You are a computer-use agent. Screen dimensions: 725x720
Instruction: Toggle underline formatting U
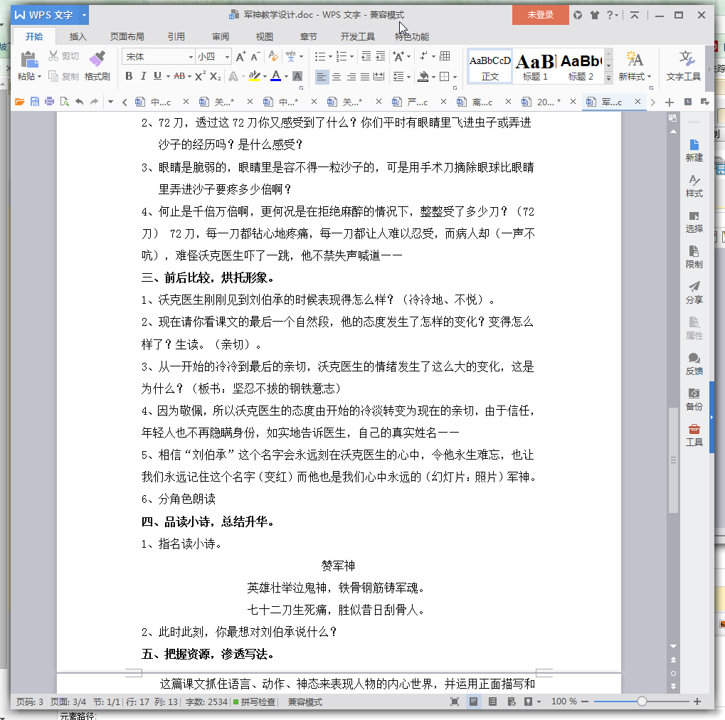pyautogui.click(x=157, y=76)
